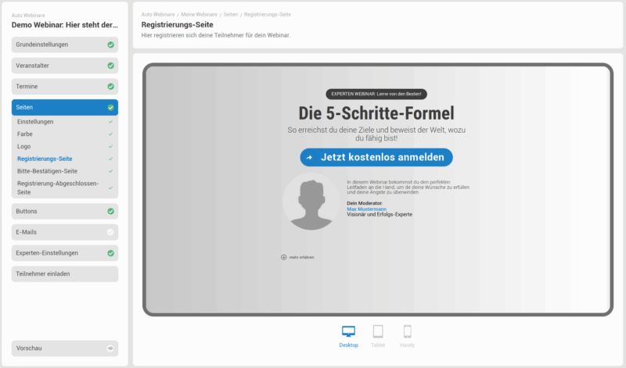Click the Dein Moderator label

click(365, 203)
